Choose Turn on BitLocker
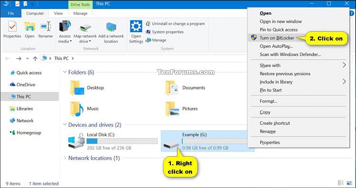The height and width of the screenshot is (188, 356). pyautogui.click(x=277, y=38)
